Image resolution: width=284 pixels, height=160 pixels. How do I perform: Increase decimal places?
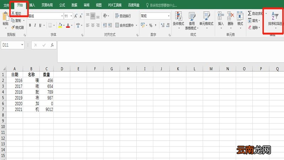(163, 25)
